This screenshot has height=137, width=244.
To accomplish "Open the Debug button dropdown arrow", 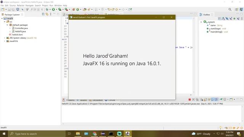I will (50, 10).
